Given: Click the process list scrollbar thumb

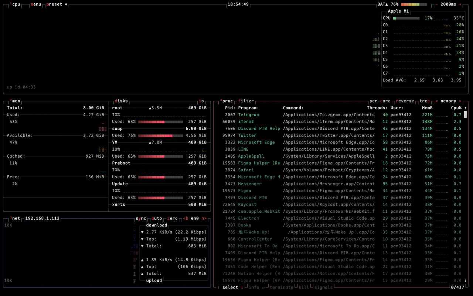Looking at the screenshot, I should pos(465,115).
